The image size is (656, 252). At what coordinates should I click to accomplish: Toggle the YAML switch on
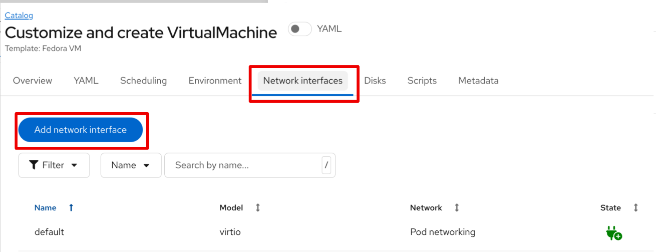[300, 29]
